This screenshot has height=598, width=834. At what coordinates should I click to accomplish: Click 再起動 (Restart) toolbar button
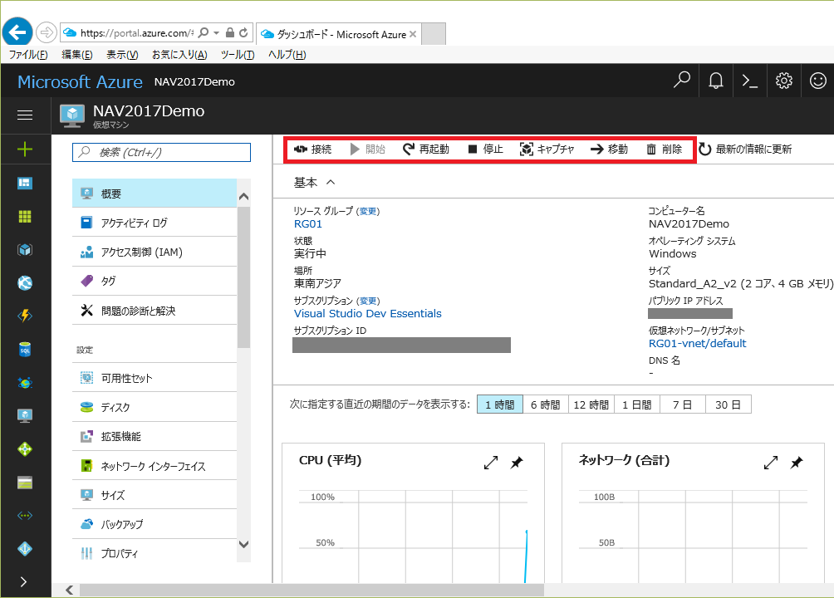(426, 149)
